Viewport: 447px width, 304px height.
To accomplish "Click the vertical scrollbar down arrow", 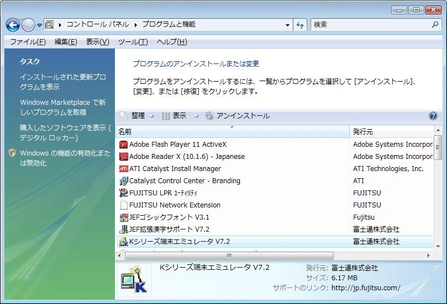I will pos(438,247).
